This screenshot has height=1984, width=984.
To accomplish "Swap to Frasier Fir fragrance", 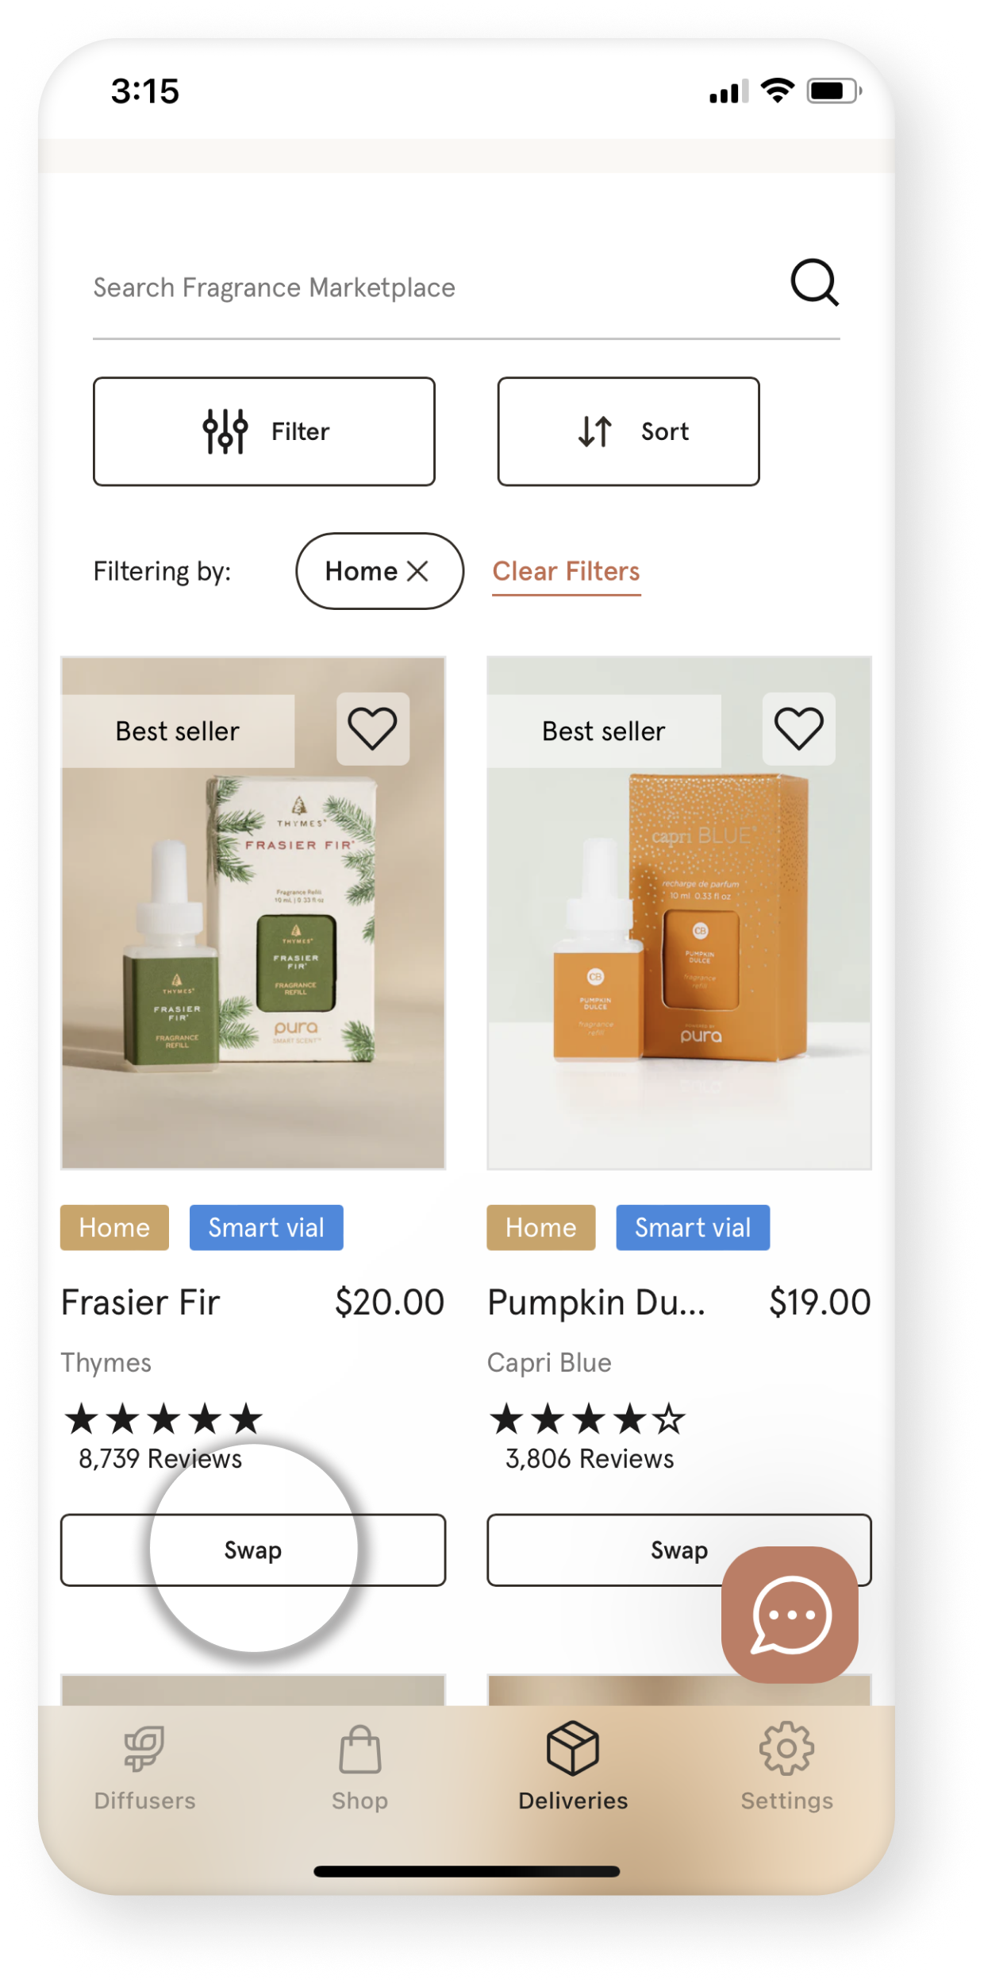I will pyautogui.click(x=253, y=1550).
